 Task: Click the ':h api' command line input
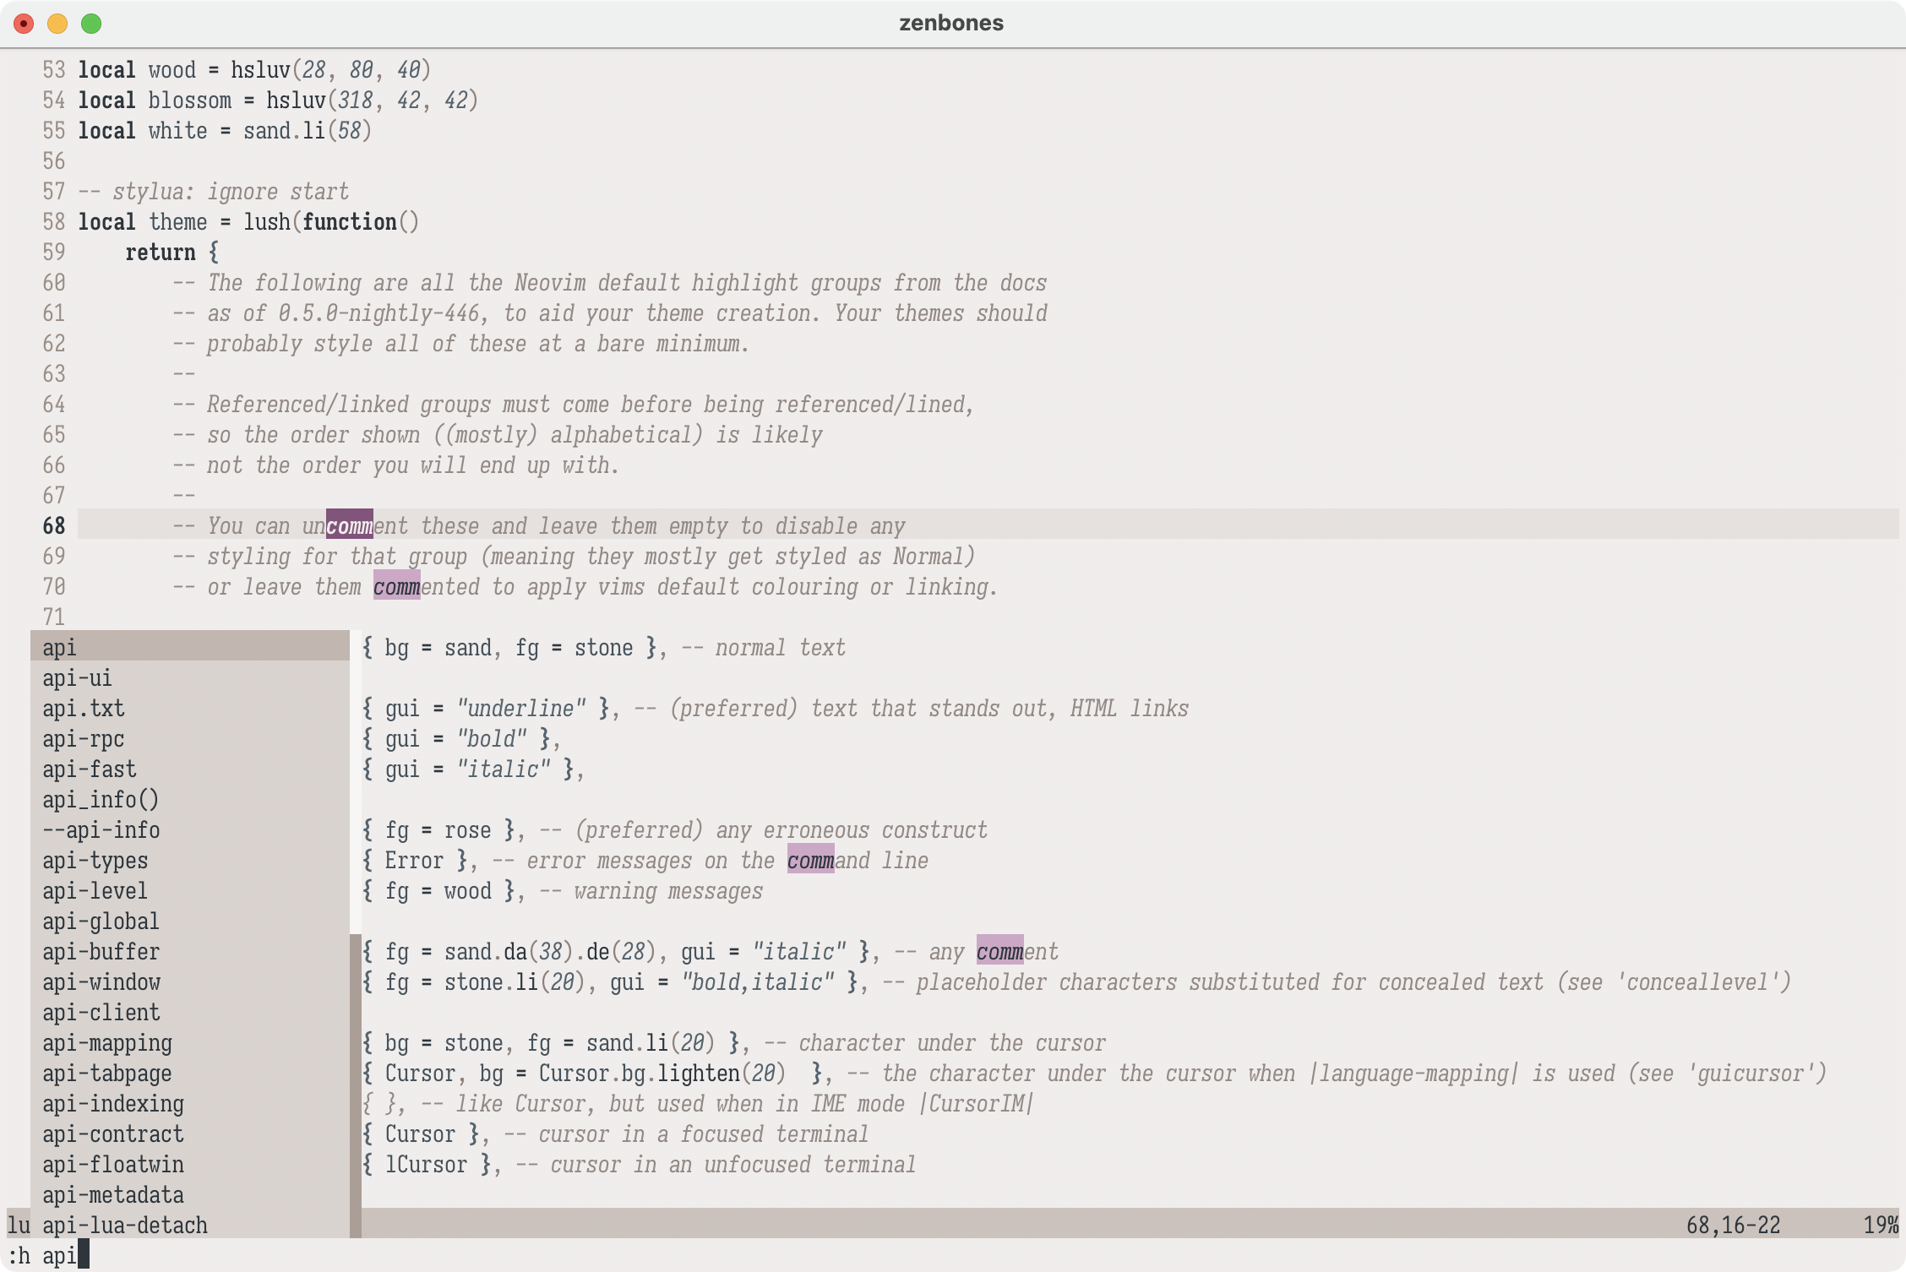click(x=42, y=1256)
